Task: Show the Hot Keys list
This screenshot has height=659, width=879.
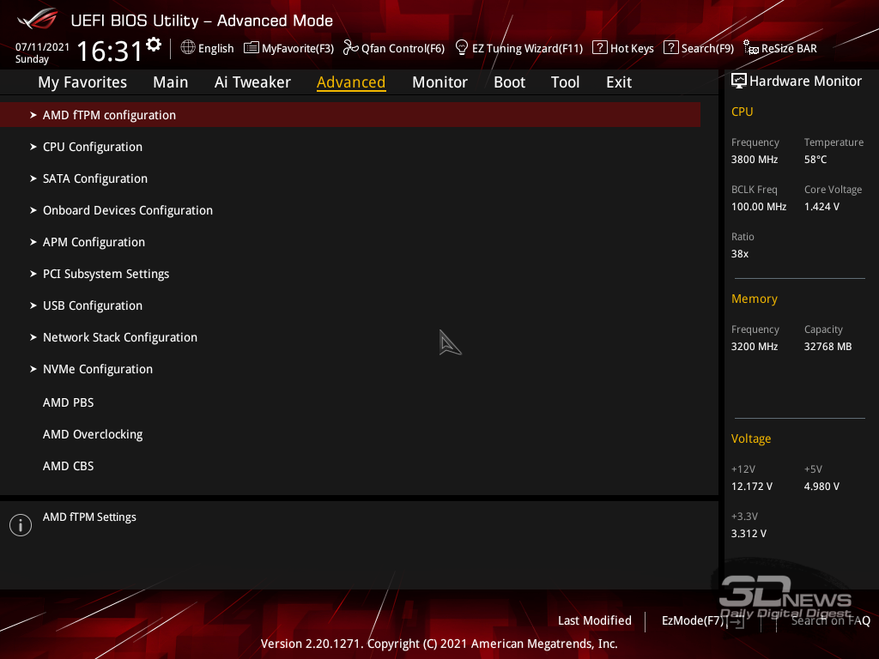Action: click(632, 49)
